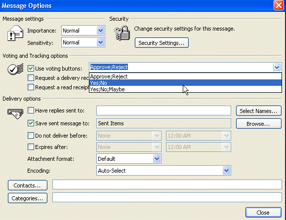Click inside the Categories text field
The height and width of the screenshot is (220, 286).
[x=167, y=197]
